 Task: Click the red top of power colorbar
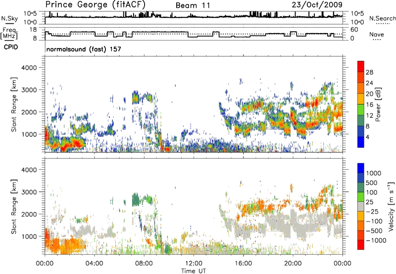click(x=361, y=66)
